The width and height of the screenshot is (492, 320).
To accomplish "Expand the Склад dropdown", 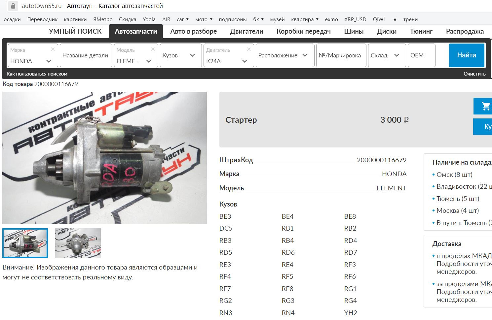I will click(387, 55).
